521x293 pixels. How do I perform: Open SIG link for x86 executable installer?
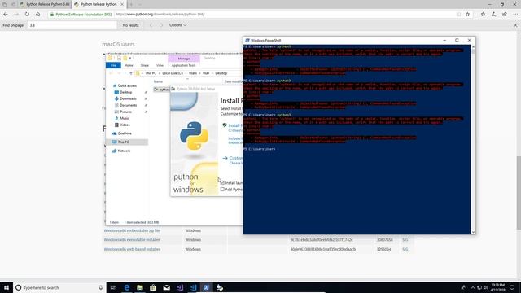pos(405,240)
